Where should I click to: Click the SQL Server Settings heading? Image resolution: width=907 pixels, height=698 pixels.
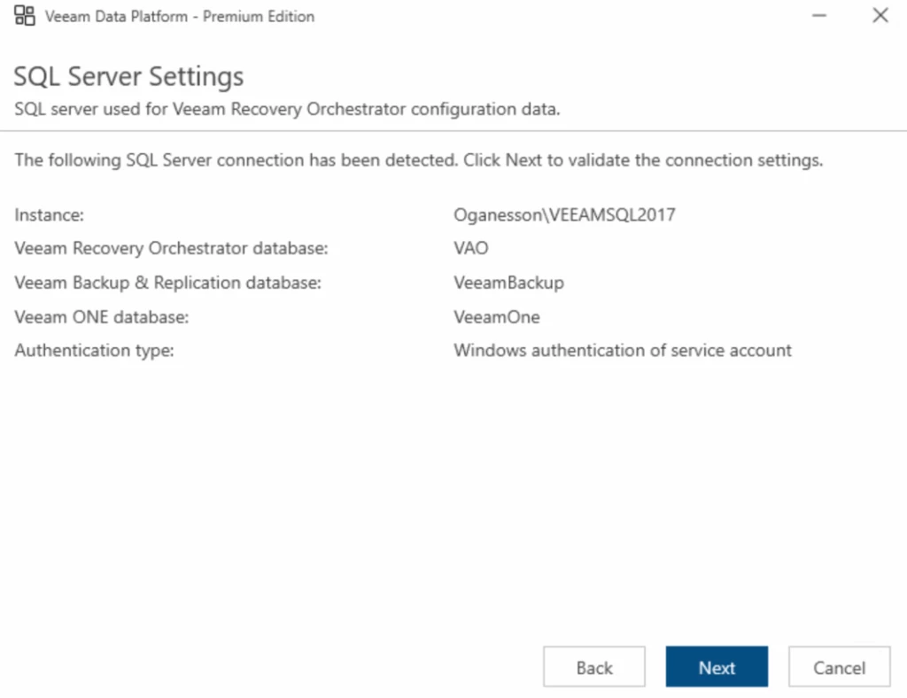(x=128, y=76)
